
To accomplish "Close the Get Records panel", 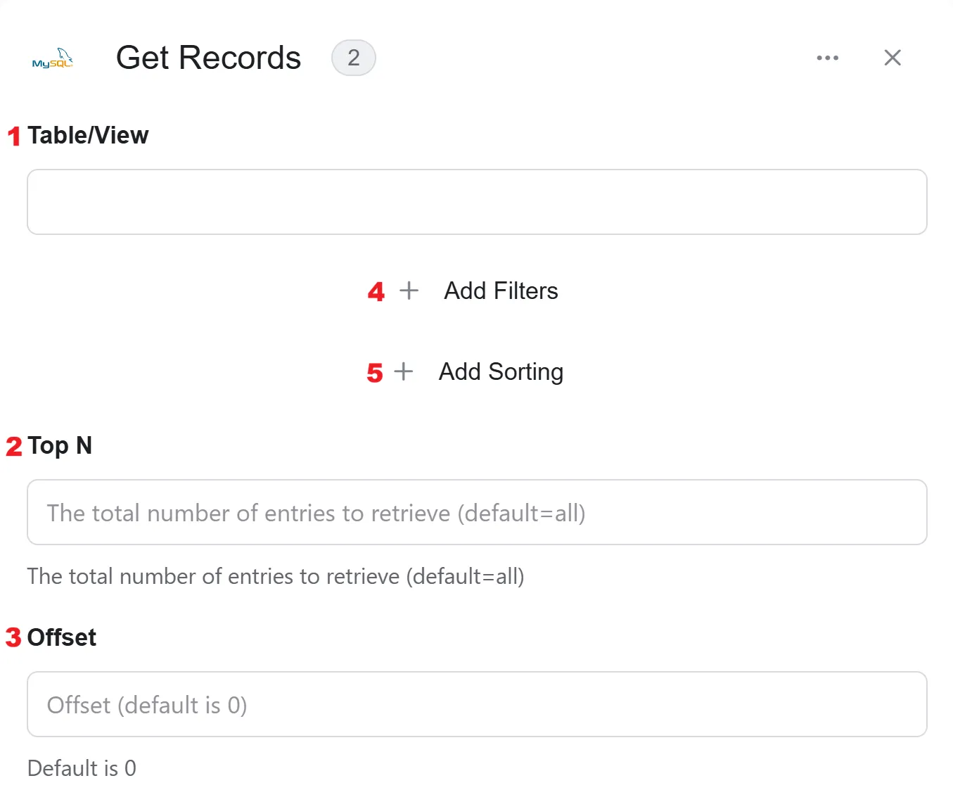I will pos(893,58).
